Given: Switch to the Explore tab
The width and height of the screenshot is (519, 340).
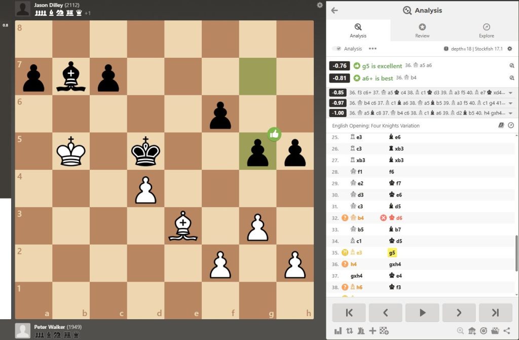Looking at the screenshot, I should (x=486, y=30).
